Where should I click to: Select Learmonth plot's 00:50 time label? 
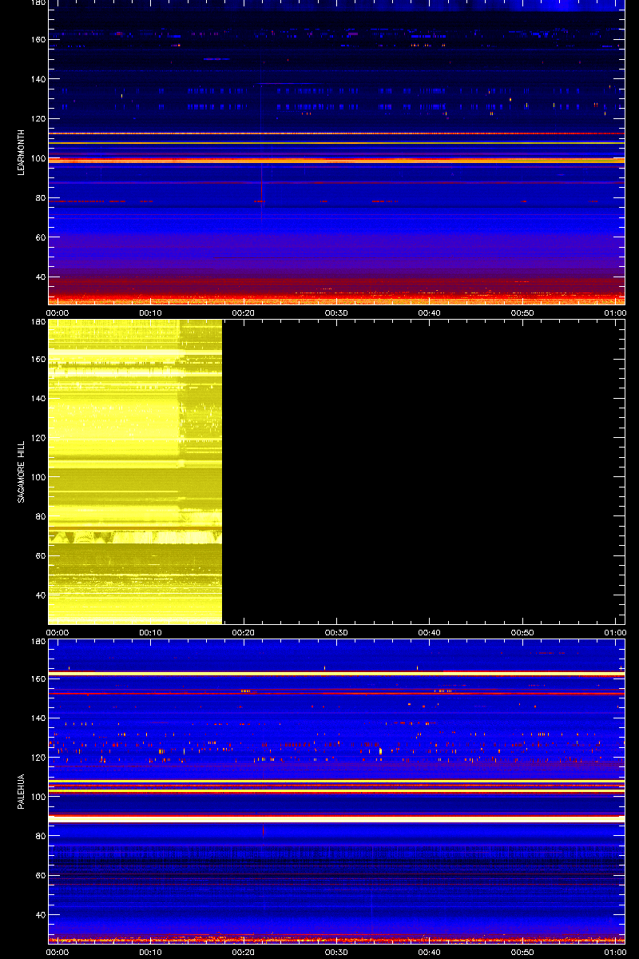click(x=522, y=313)
